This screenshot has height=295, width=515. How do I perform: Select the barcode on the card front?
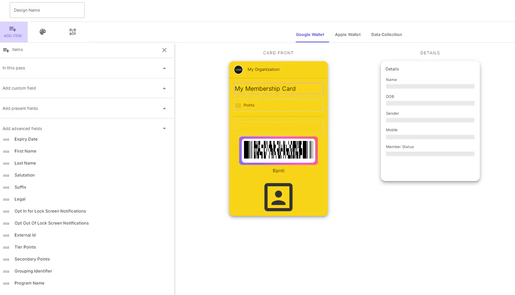point(278,151)
